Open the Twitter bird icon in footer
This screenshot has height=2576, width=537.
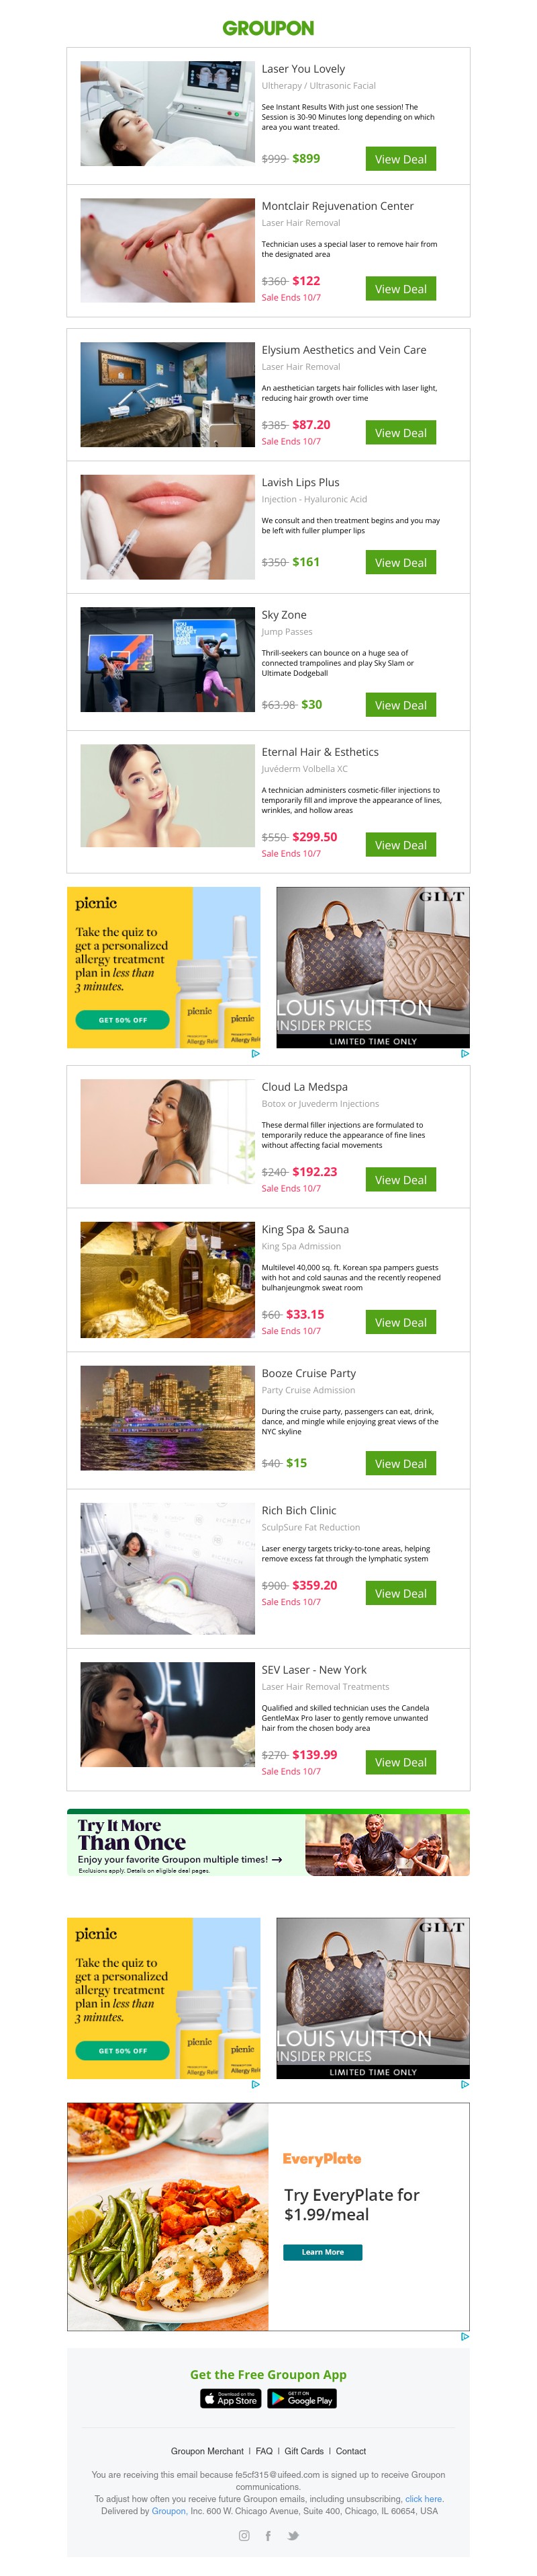pos(293,2534)
